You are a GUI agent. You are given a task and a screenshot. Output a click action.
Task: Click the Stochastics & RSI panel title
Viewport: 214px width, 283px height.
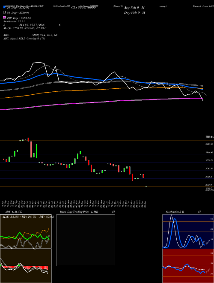tap(183, 212)
